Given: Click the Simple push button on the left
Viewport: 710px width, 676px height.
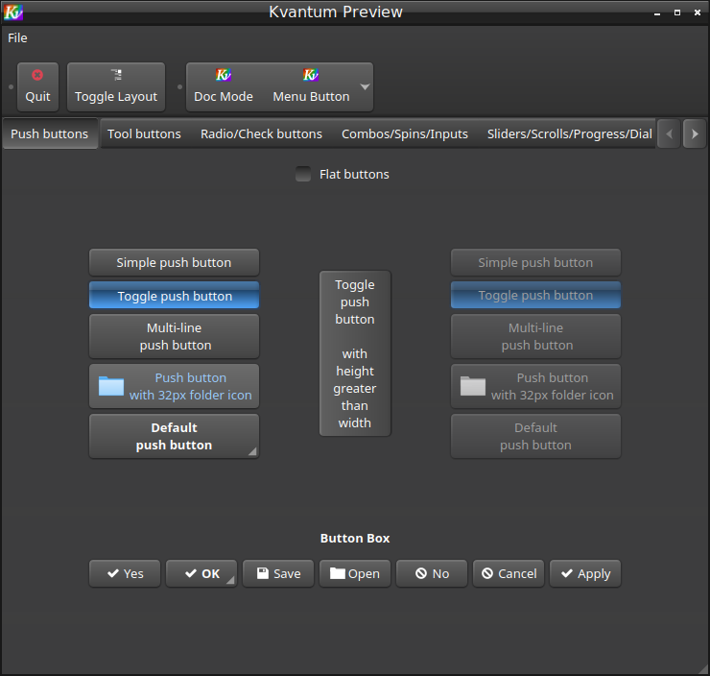Looking at the screenshot, I should [174, 262].
